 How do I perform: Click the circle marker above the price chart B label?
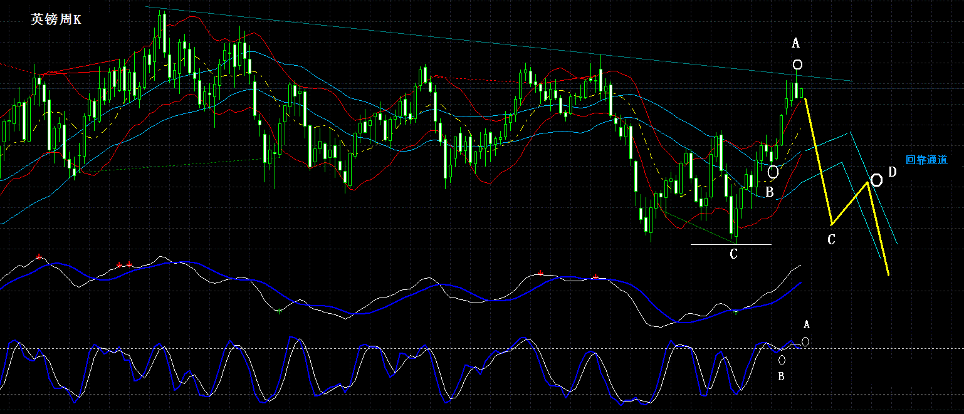point(773,171)
